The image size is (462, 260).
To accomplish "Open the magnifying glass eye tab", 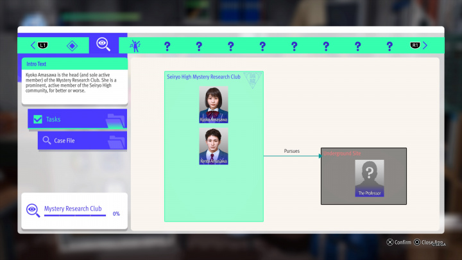I will click(103, 44).
